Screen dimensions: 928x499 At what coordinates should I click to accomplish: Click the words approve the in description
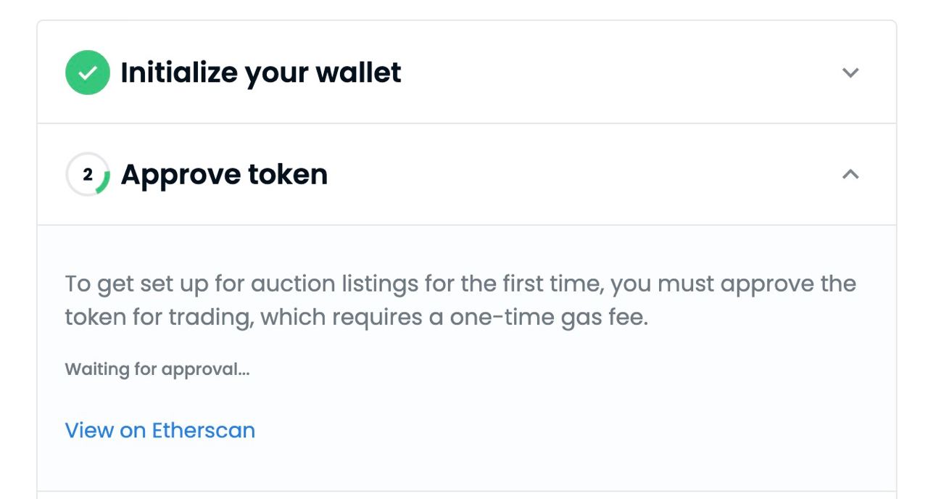(788, 284)
